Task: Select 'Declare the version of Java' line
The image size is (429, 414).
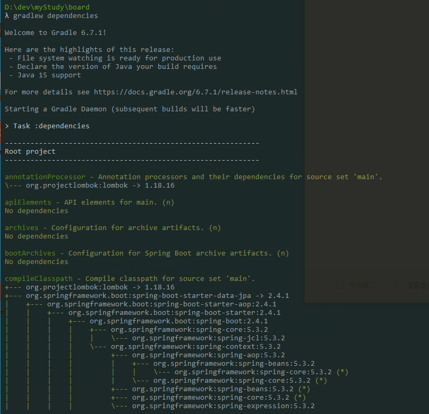Action: (x=113, y=67)
